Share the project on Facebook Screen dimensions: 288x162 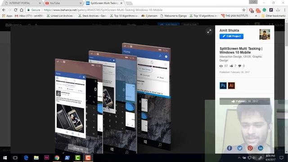229,148
